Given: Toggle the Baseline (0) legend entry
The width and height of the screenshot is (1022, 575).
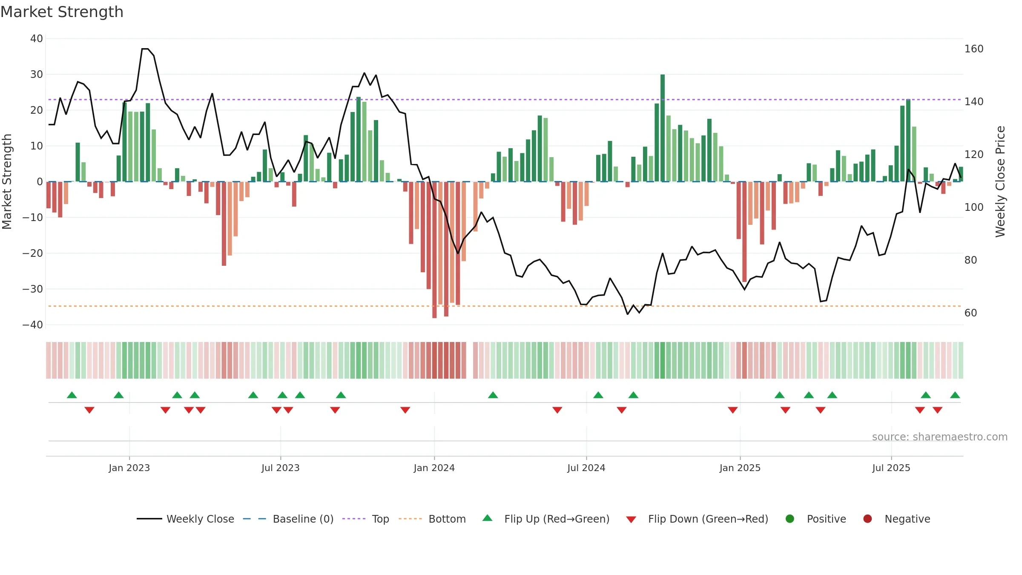Looking at the screenshot, I should (288, 519).
